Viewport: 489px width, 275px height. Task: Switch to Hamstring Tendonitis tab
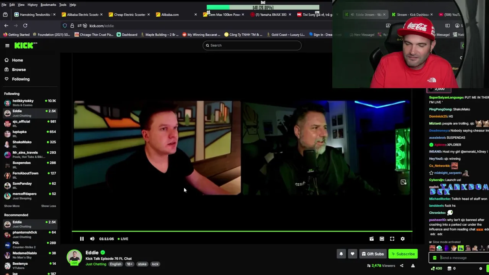click(34, 15)
